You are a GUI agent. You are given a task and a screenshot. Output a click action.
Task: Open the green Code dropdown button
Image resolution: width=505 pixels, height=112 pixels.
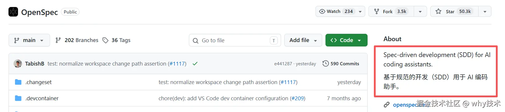coord(346,40)
